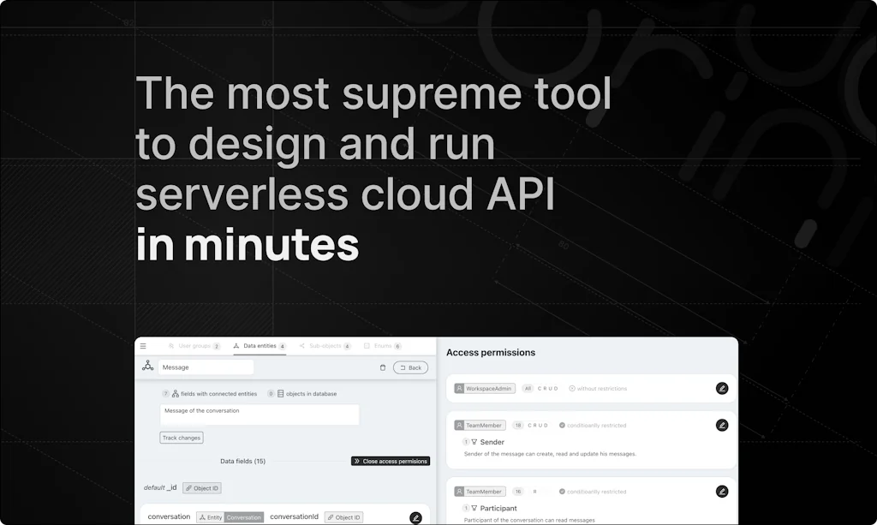Click the edit pencil on TeamMember Sender permission
Screen dimensions: 877x525
coord(722,426)
